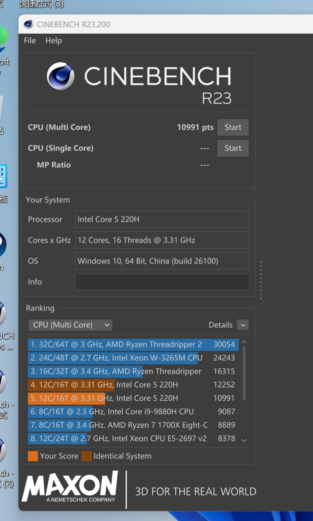The image size is (313, 521).
Task: Click the Cinebench icon in title bar
Action: tap(28, 24)
